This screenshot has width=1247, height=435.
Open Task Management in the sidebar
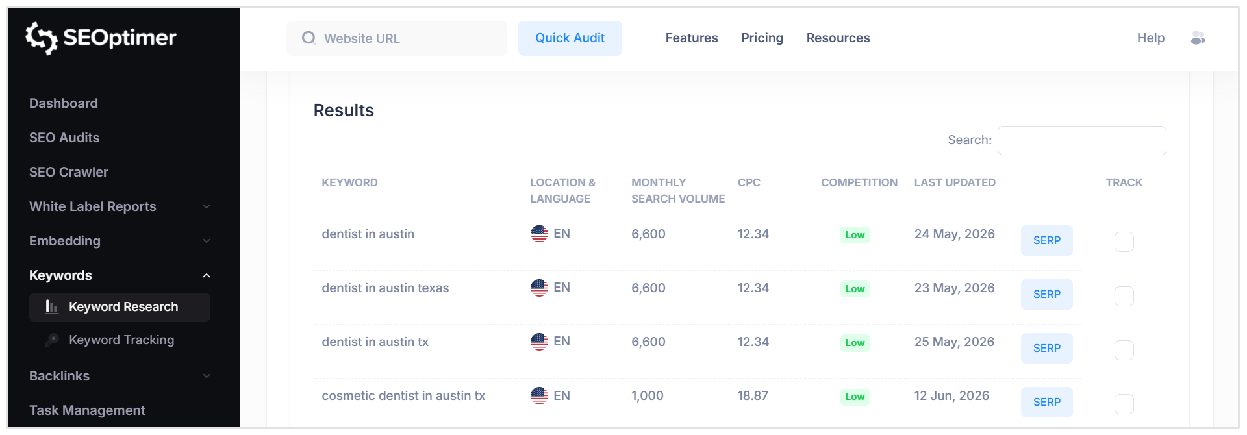(87, 410)
